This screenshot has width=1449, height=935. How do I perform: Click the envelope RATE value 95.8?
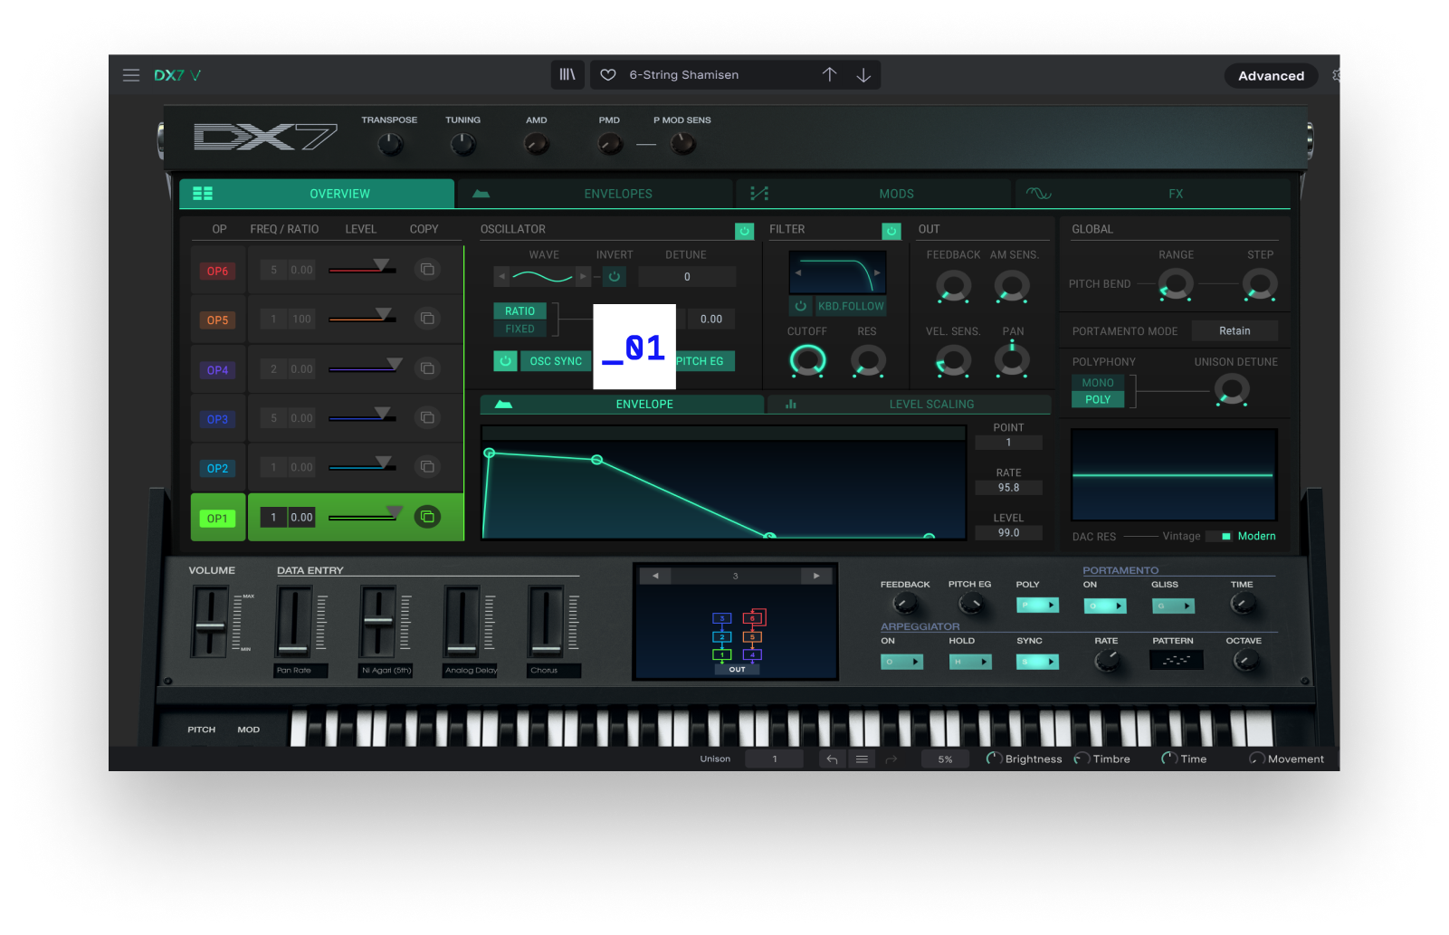tap(1008, 488)
